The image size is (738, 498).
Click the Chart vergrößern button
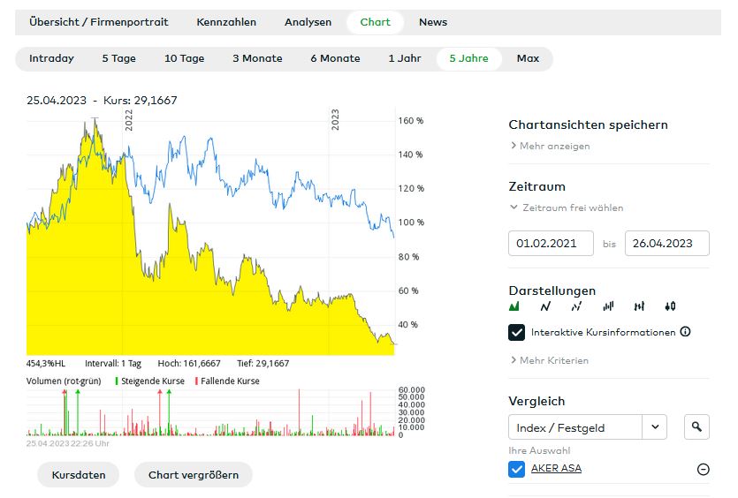pos(193,474)
